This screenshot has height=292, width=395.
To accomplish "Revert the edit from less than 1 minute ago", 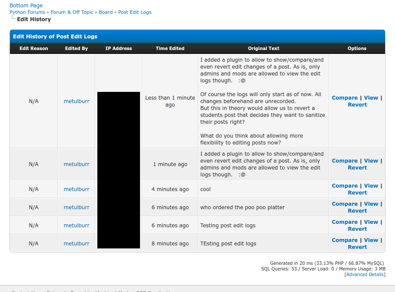I will coord(357,105).
